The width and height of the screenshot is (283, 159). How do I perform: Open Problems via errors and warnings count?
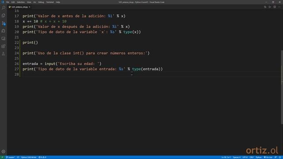[42, 157]
